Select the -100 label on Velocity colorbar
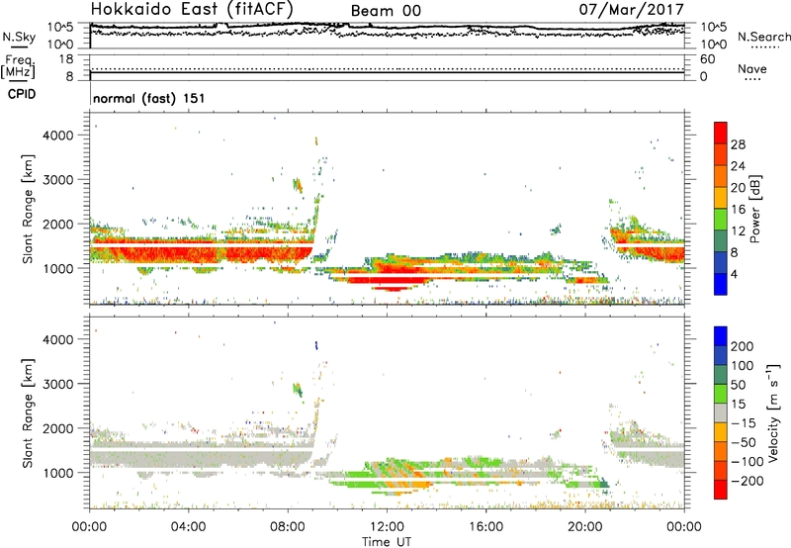This screenshot has height=548, width=791. (747, 462)
